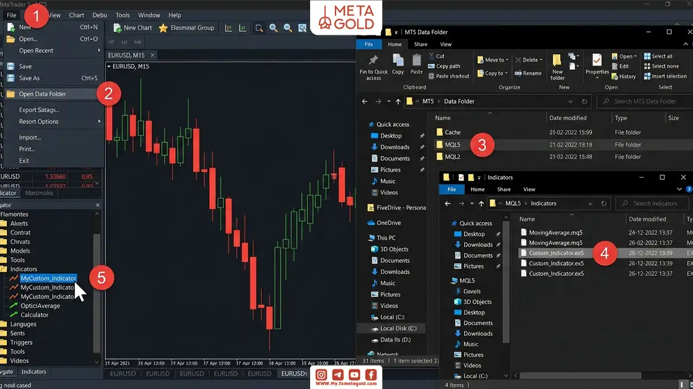Click the Properties checkmark icon

pos(597,59)
